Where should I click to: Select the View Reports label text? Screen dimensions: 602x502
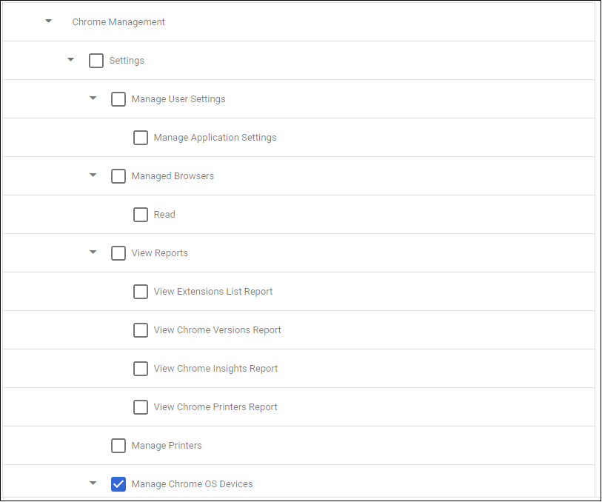coord(159,252)
